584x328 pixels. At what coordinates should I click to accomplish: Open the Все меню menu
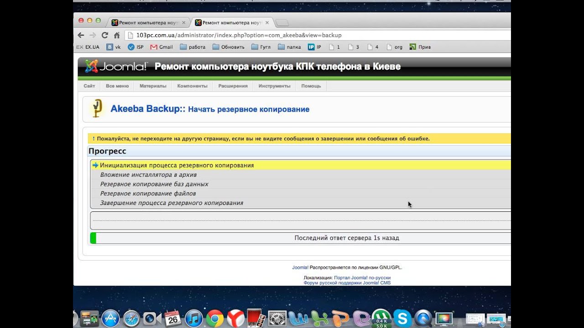tap(117, 86)
